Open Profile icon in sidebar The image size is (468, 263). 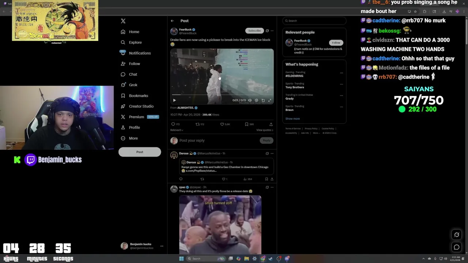tap(123, 127)
